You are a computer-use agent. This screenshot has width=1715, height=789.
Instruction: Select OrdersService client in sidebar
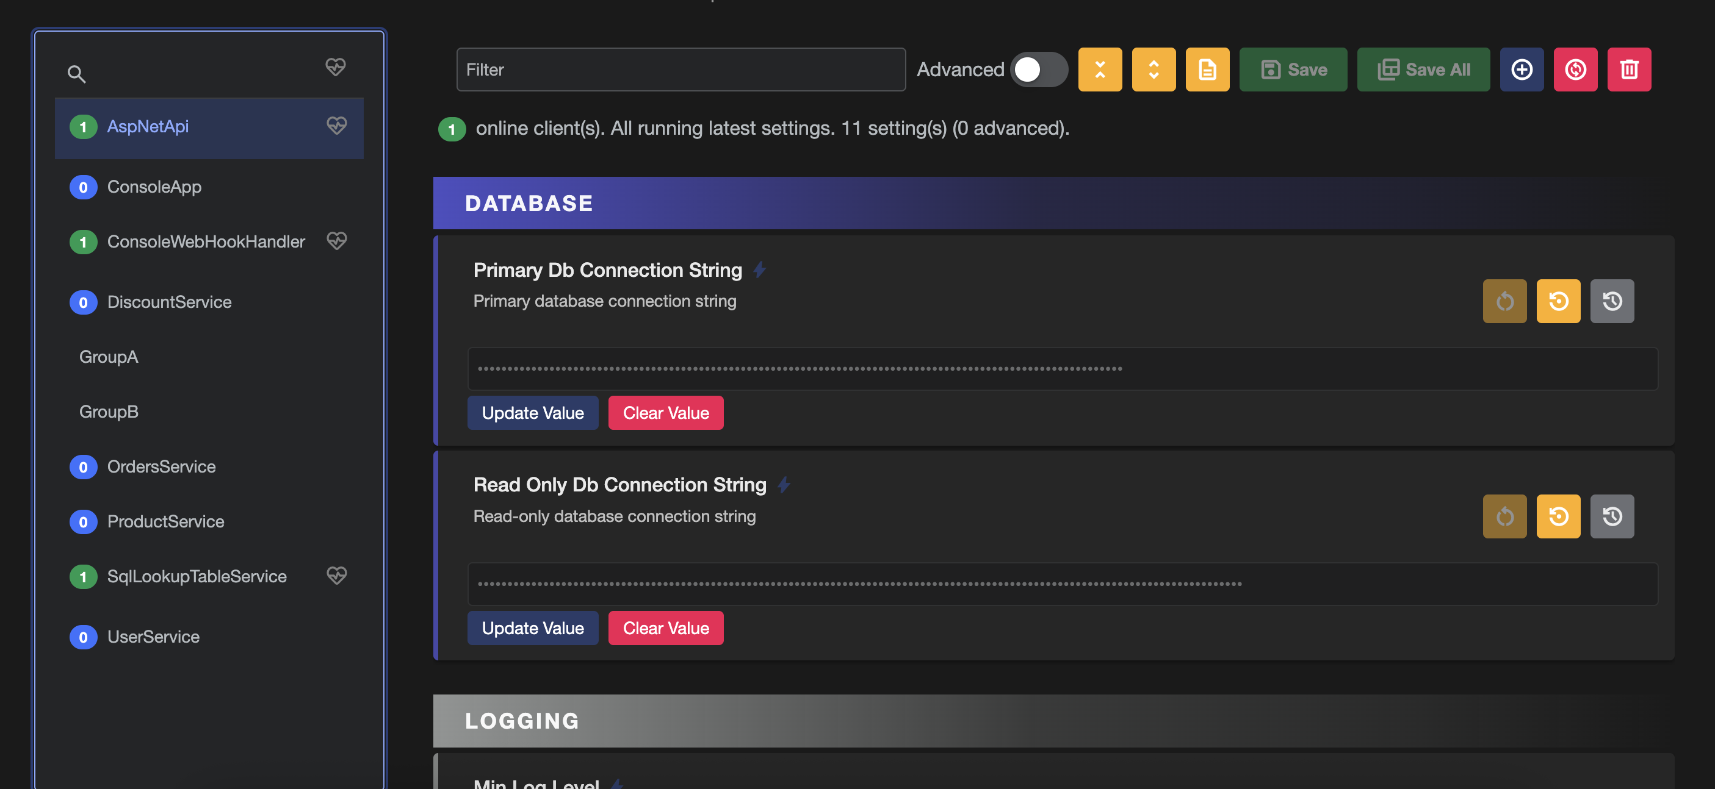(209, 466)
